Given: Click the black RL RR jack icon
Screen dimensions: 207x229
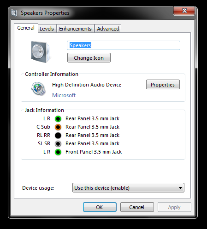Looking at the screenshot, I should point(58,135).
